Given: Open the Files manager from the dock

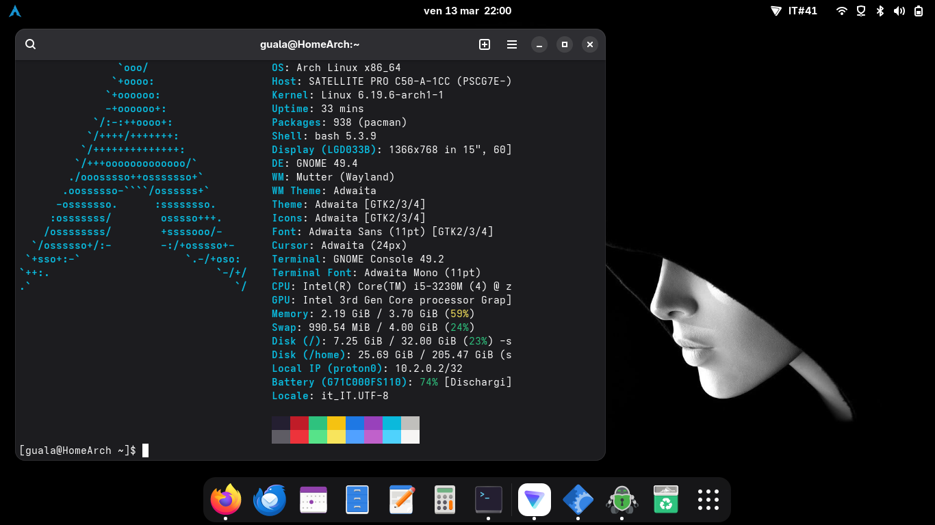Looking at the screenshot, I should pyautogui.click(x=357, y=500).
